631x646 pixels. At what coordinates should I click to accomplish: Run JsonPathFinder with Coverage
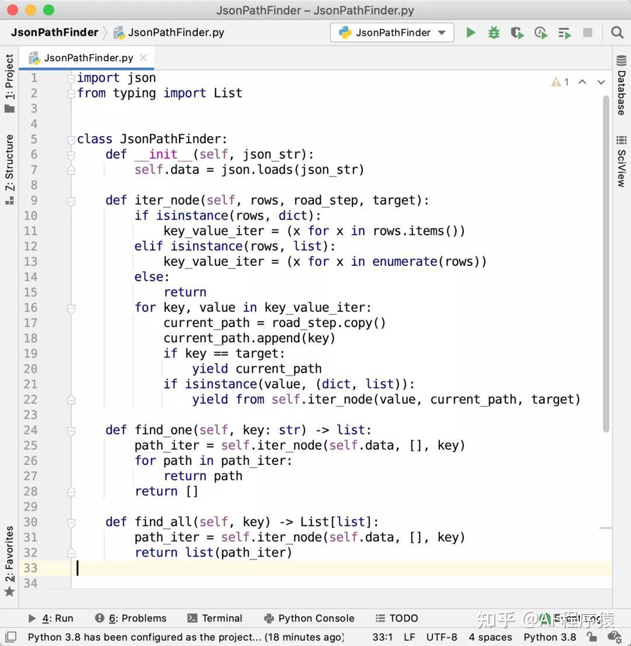point(517,33)
